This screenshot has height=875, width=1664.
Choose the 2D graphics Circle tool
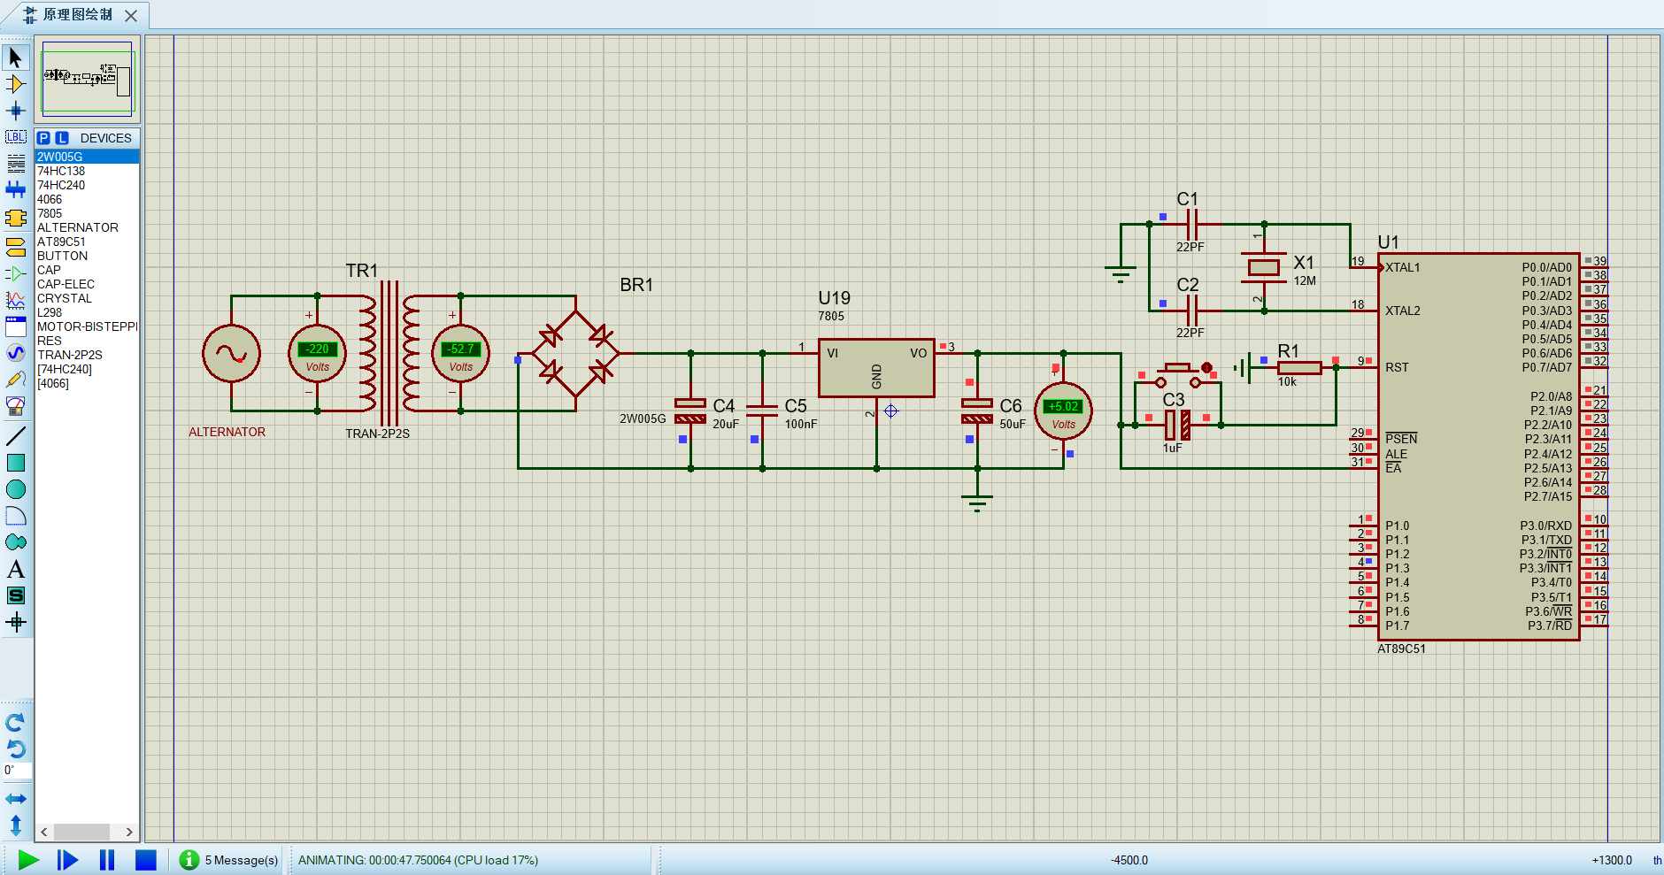click(16, 487)
